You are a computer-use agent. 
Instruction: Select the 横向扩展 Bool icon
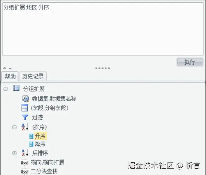click(x=25, y=162)
